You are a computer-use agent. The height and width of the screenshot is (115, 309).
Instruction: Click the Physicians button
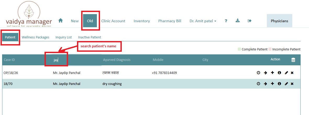coord(279,21)
